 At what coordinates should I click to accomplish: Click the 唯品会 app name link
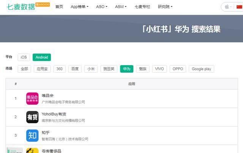coord(48,95)
